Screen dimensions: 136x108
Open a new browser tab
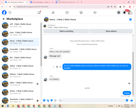tap(82, 2)
